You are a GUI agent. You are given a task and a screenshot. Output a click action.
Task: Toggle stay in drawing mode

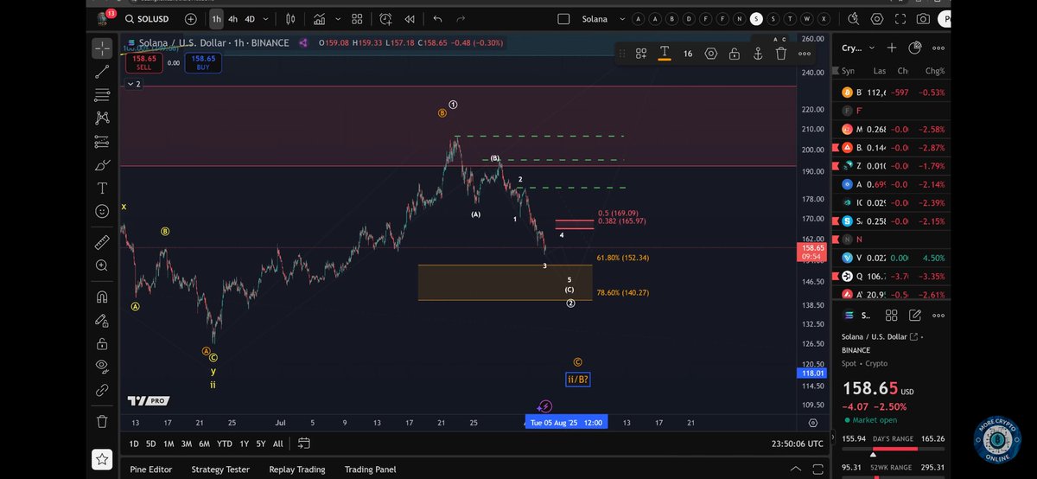coord(102,320)
